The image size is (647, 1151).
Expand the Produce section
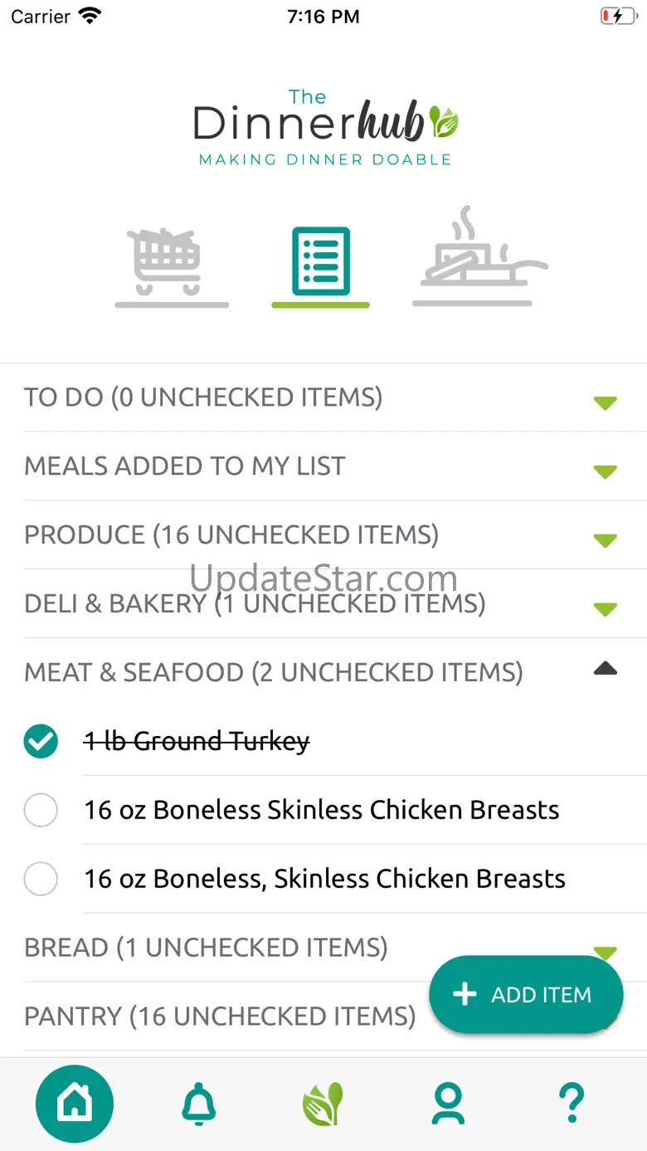click(x=605, y=540)
